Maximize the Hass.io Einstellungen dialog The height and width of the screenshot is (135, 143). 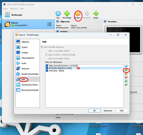point(118,35)
